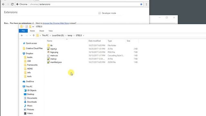Open OneDrive in the navigation pane
206x116 pixels.
click(30, 82)
